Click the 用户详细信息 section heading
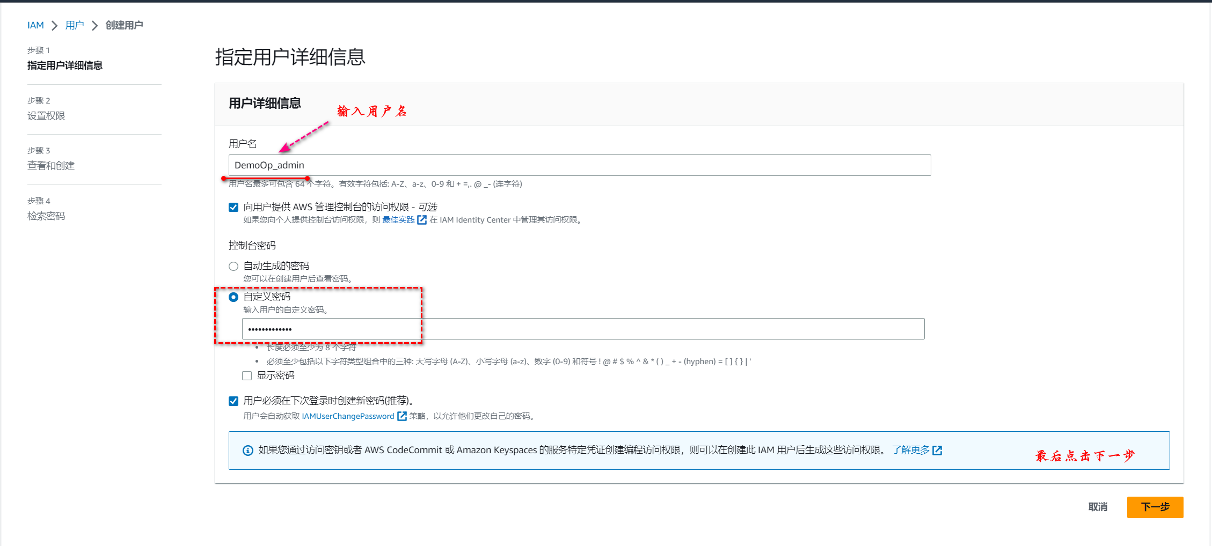Screen dimensions: 1212x546 pyautogui.click(x=265, y=103)
